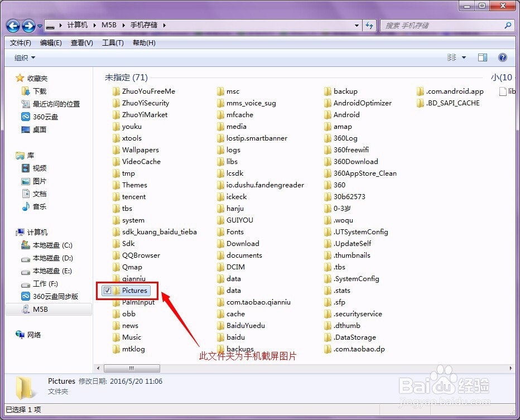Select the Download folder icon
Screen dimensions: 520x420
220,244
